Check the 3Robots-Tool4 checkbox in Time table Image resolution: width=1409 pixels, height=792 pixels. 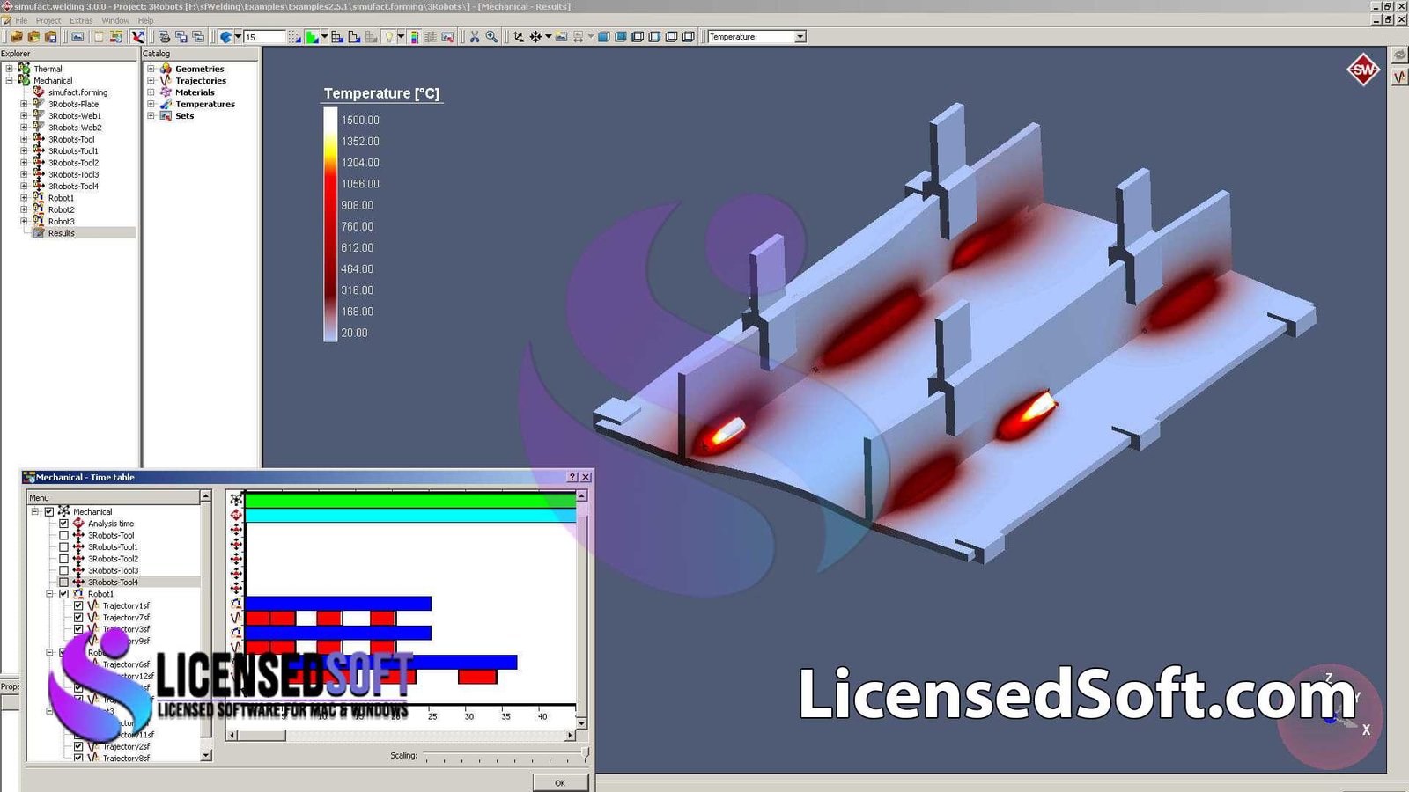point(63,583)
